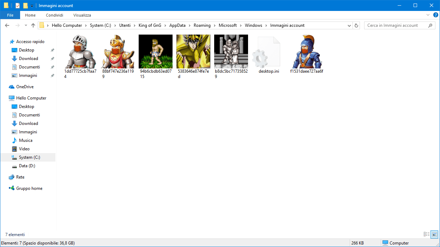Viewport: 440px width, 247px height.
Task: Open OneDrive in the navigation pane
Action: [25, 87]
